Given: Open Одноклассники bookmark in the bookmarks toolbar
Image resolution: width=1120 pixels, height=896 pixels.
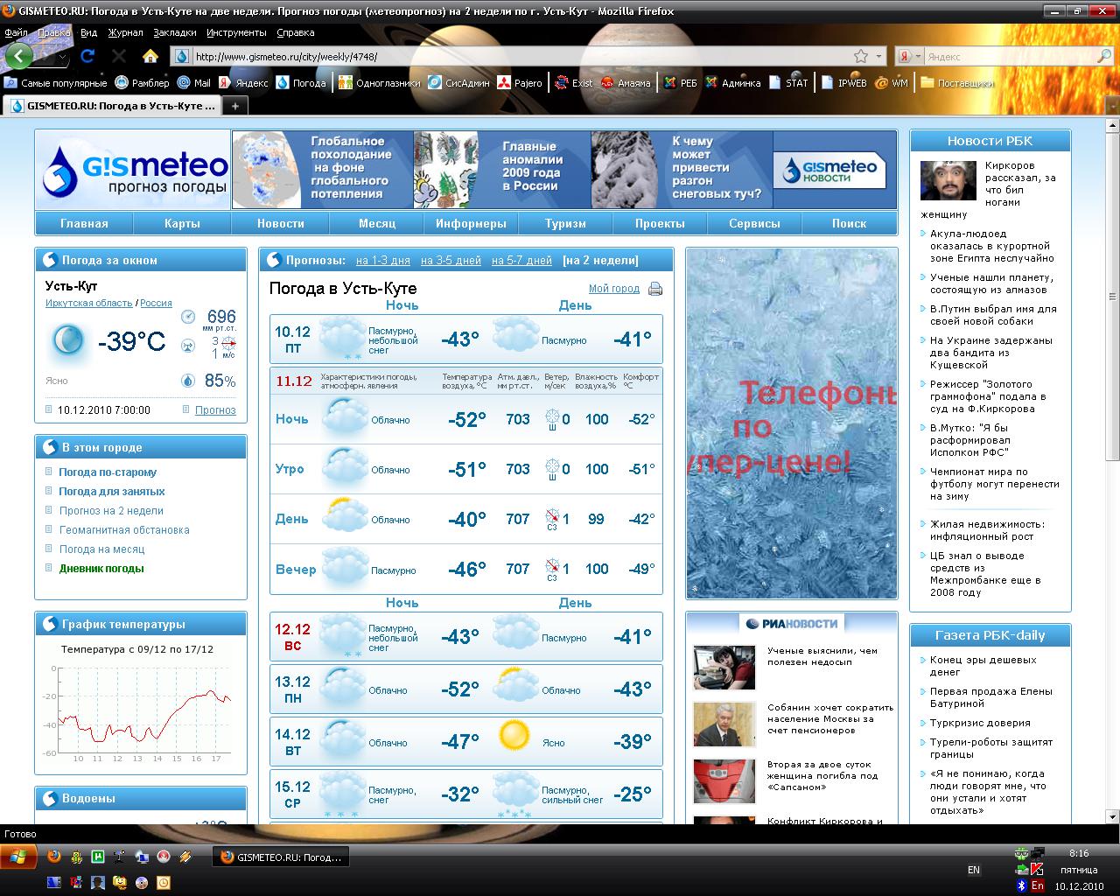Looking at the screenshot, I should 381,83.
